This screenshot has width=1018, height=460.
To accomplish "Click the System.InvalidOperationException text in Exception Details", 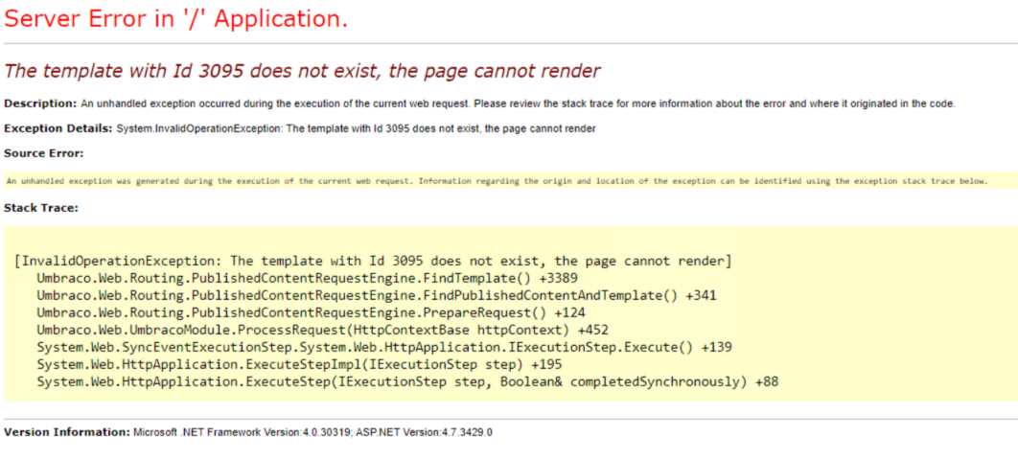I will 357,128.
